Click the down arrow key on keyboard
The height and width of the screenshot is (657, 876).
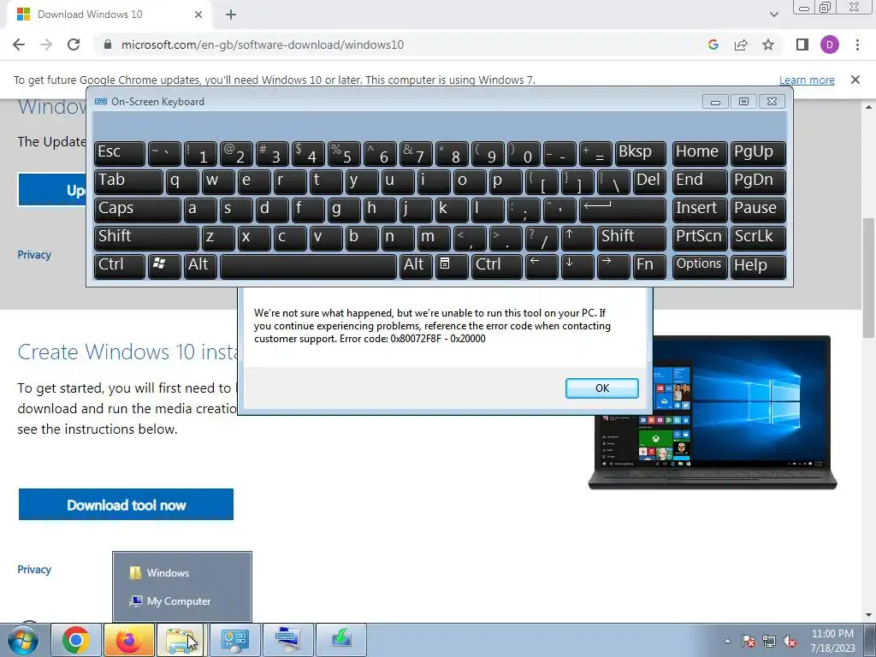point(577,266)
